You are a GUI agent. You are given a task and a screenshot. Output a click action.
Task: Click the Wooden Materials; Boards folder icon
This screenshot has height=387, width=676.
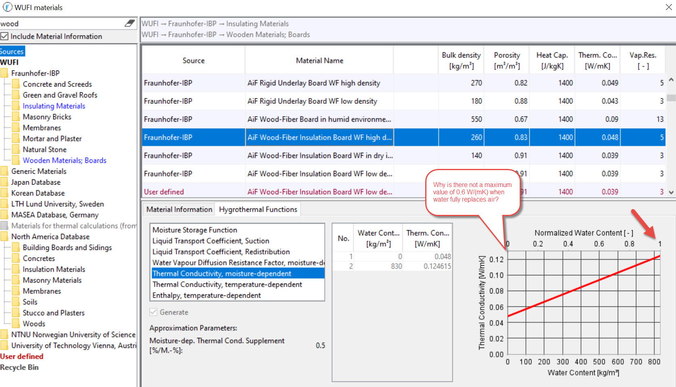click(16, 160)
